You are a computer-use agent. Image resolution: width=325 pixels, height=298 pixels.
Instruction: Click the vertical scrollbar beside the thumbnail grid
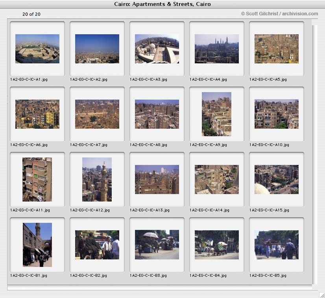pos(314,154)
